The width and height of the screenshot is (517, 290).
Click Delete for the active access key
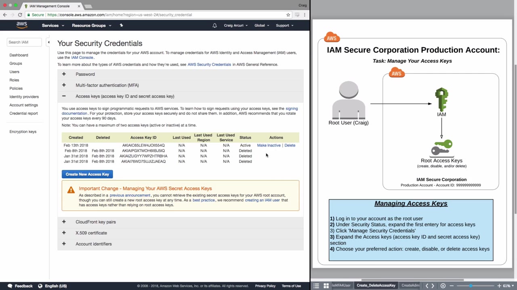pos(290,145)
